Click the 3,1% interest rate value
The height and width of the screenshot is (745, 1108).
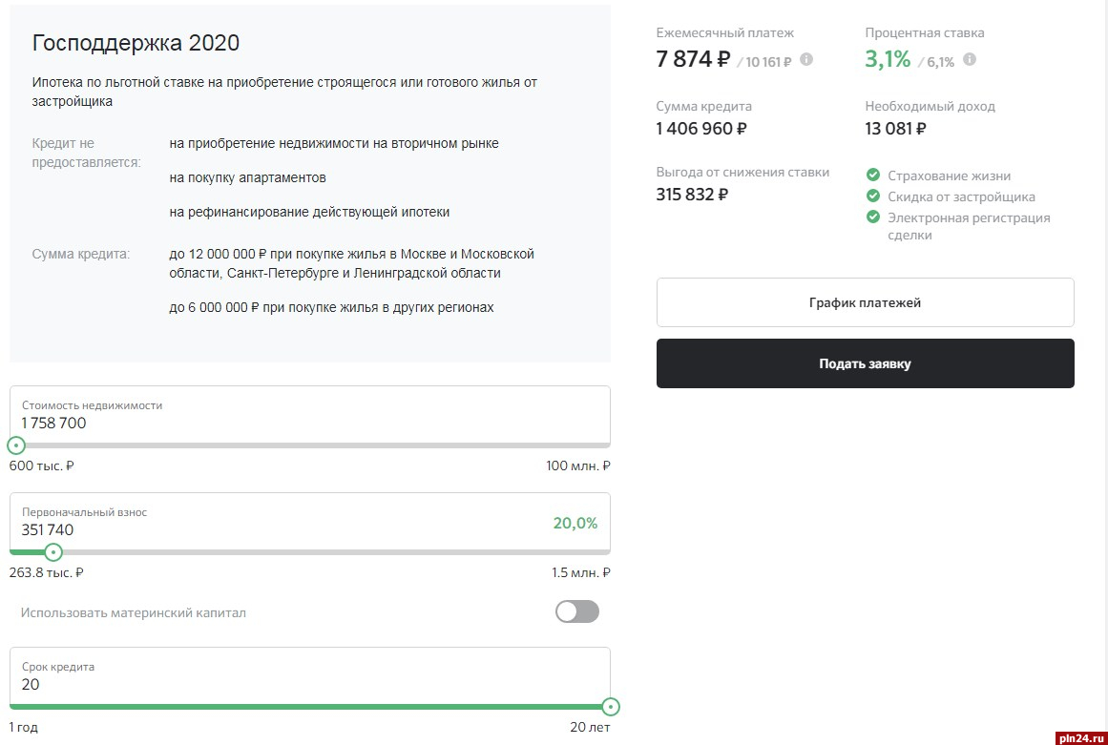[888, 59]
